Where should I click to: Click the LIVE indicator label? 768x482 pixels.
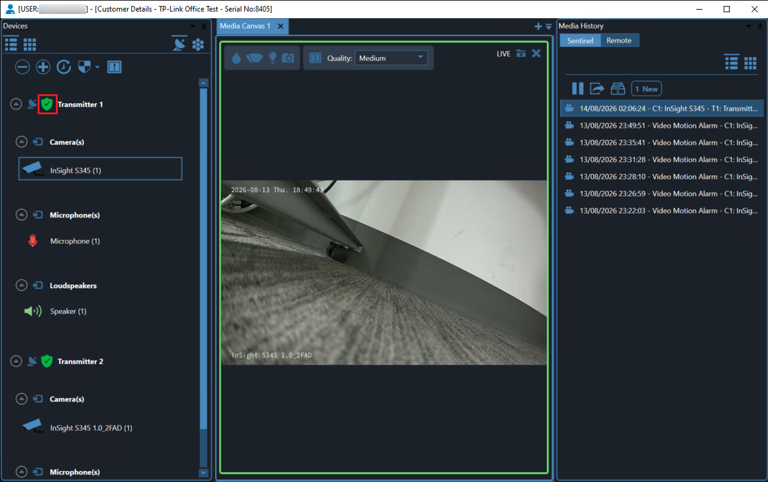point(503,54)
